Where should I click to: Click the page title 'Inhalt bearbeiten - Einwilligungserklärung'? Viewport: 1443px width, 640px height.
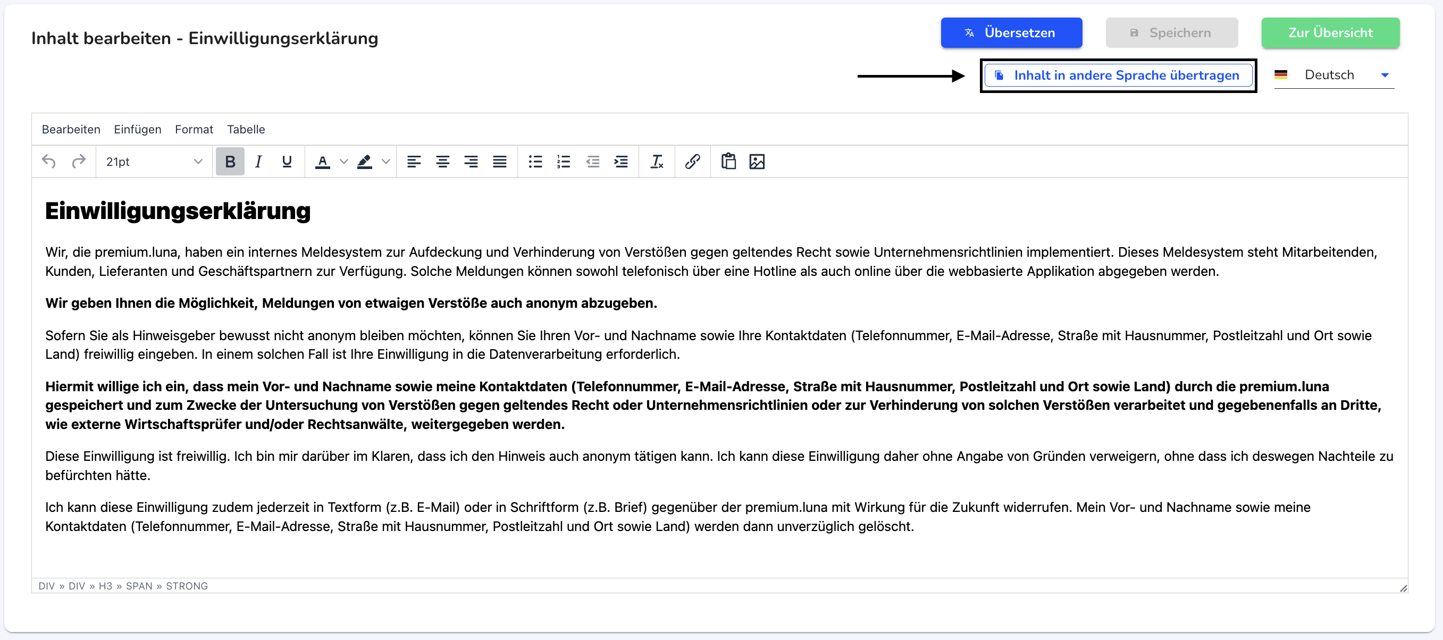tap(205, 38)
